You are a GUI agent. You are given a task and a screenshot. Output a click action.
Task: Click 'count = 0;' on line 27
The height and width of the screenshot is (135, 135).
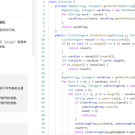click(90, 111)
